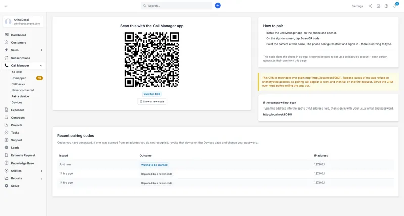Open the share icon in top bar
Screen dimensions: 404x216
pyautogui.click(x=370, y=6)
